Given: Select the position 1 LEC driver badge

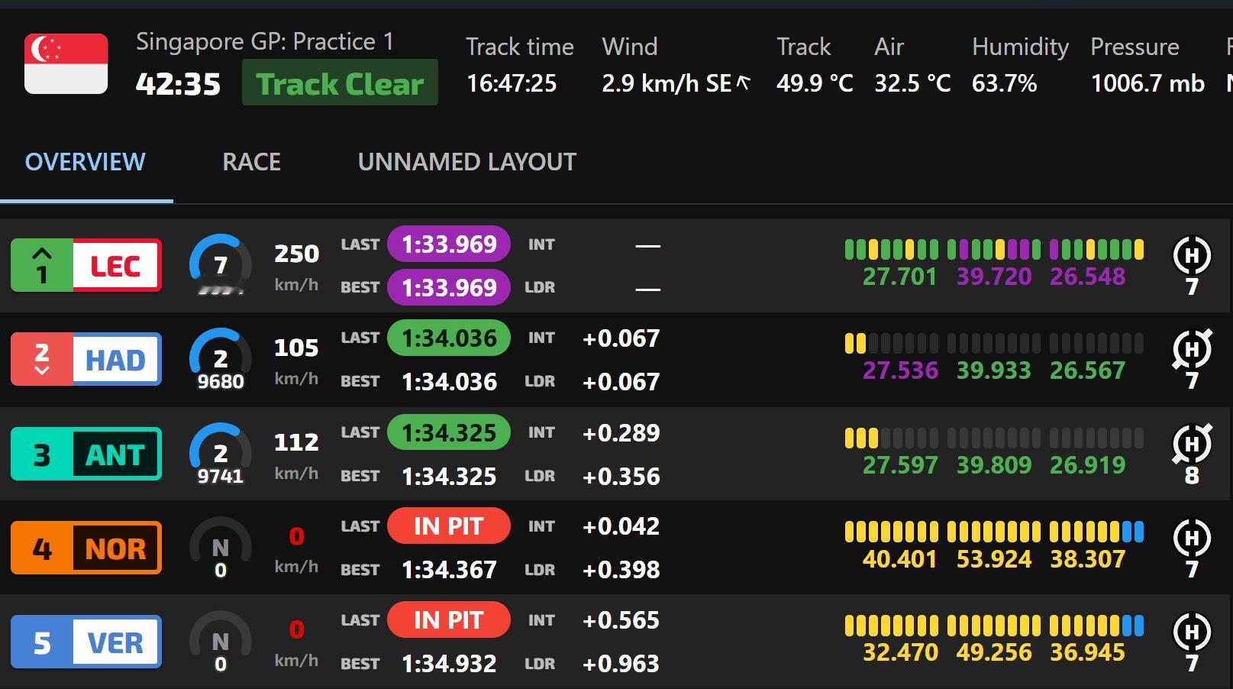Looking at the screenshot, I should [86, 265].
